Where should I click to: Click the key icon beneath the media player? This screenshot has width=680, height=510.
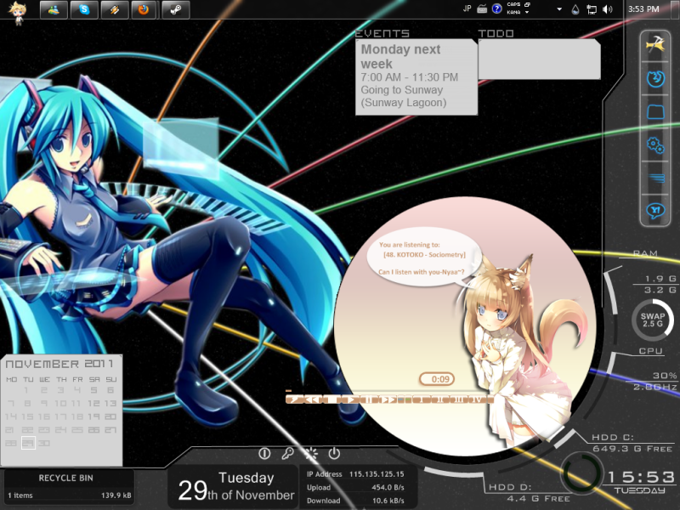tap(286, 453)
